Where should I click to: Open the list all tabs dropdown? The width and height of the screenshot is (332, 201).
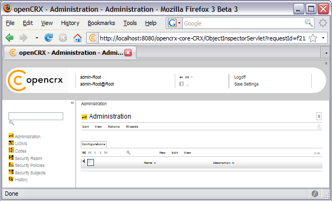pyautogui.click(x=326, y=53)
